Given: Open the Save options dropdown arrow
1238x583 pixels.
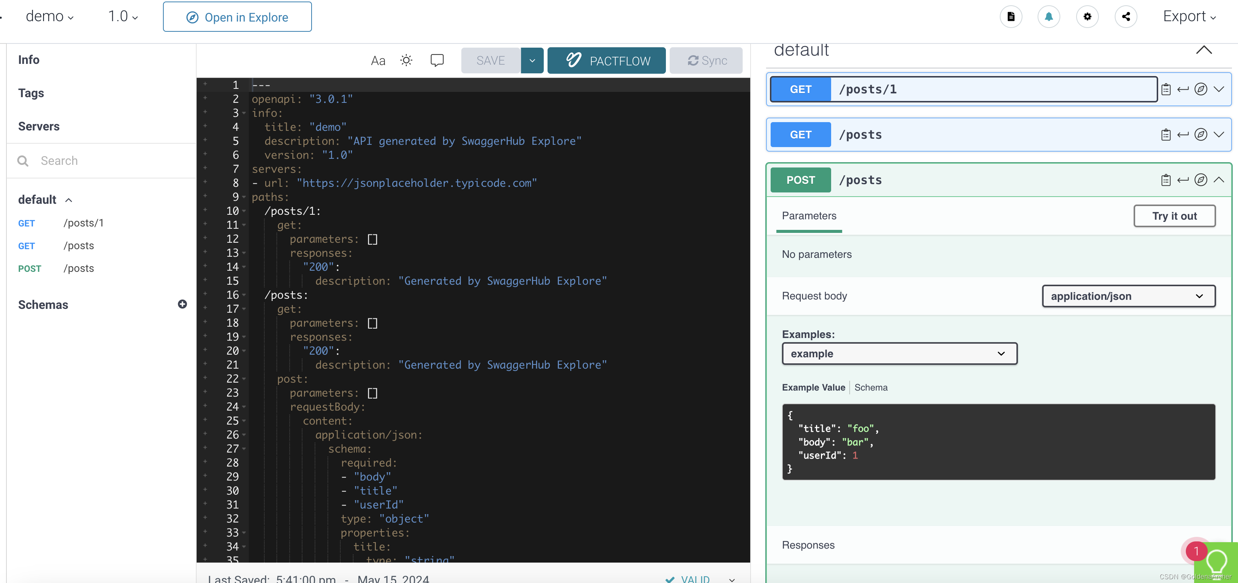Looking at the screenshot, I should coord(532,60).
